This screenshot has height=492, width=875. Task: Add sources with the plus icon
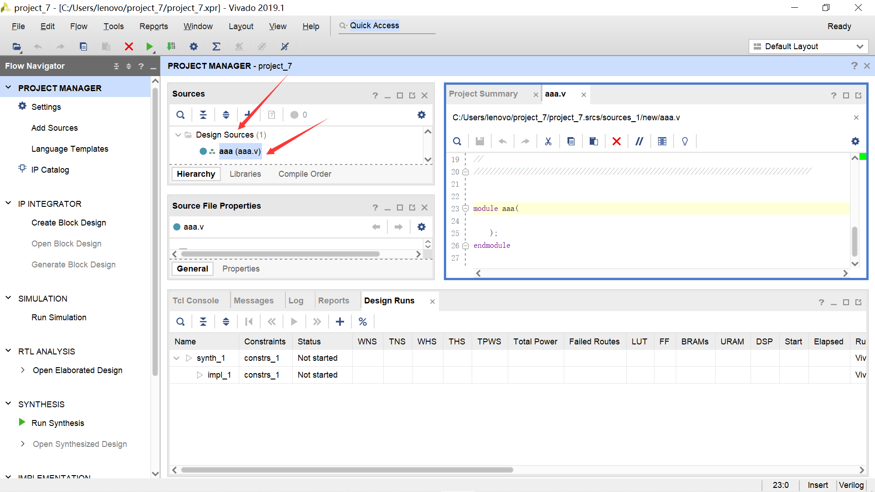[248, 114]
